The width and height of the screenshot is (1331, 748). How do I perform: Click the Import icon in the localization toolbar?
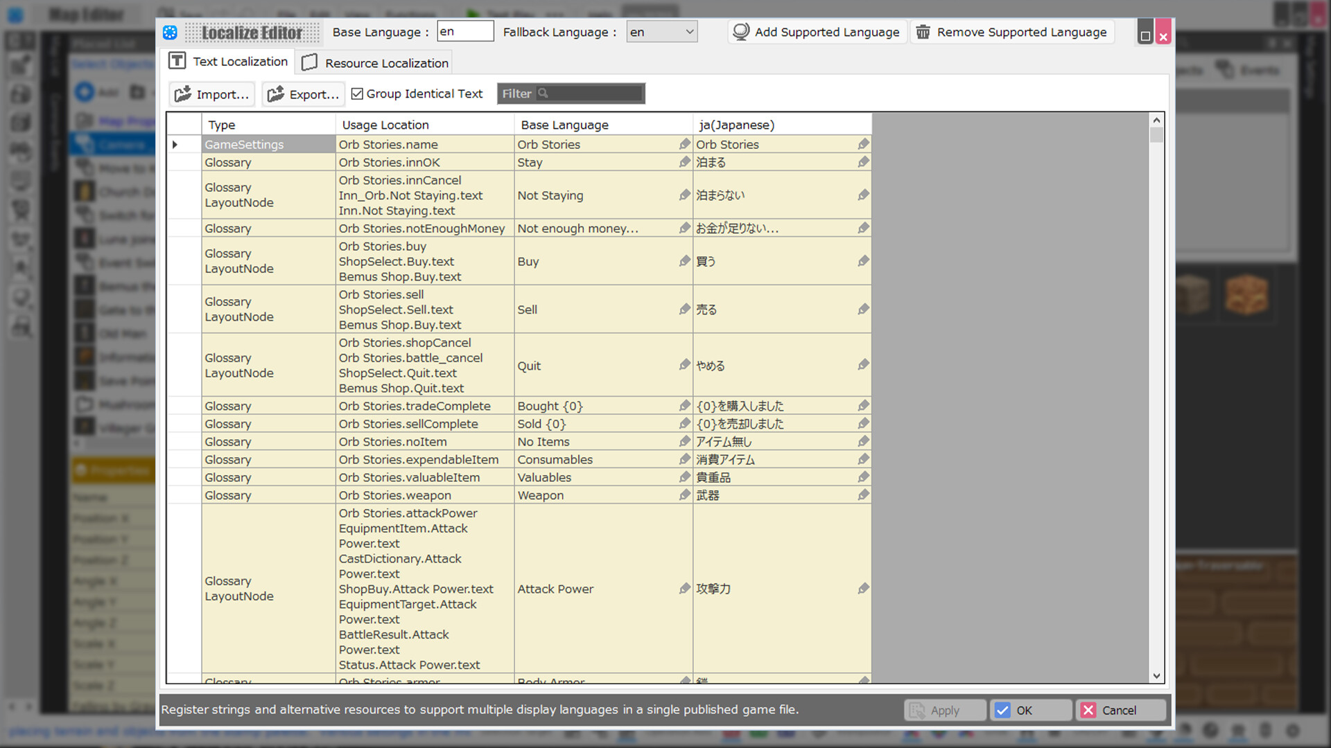pos(183,93)
